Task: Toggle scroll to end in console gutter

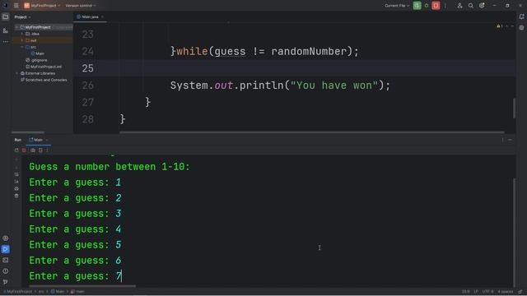Action: (16, 182)
